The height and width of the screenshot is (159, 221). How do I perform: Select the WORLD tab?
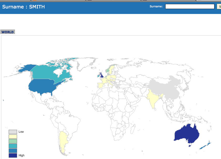tap(8, 32)
